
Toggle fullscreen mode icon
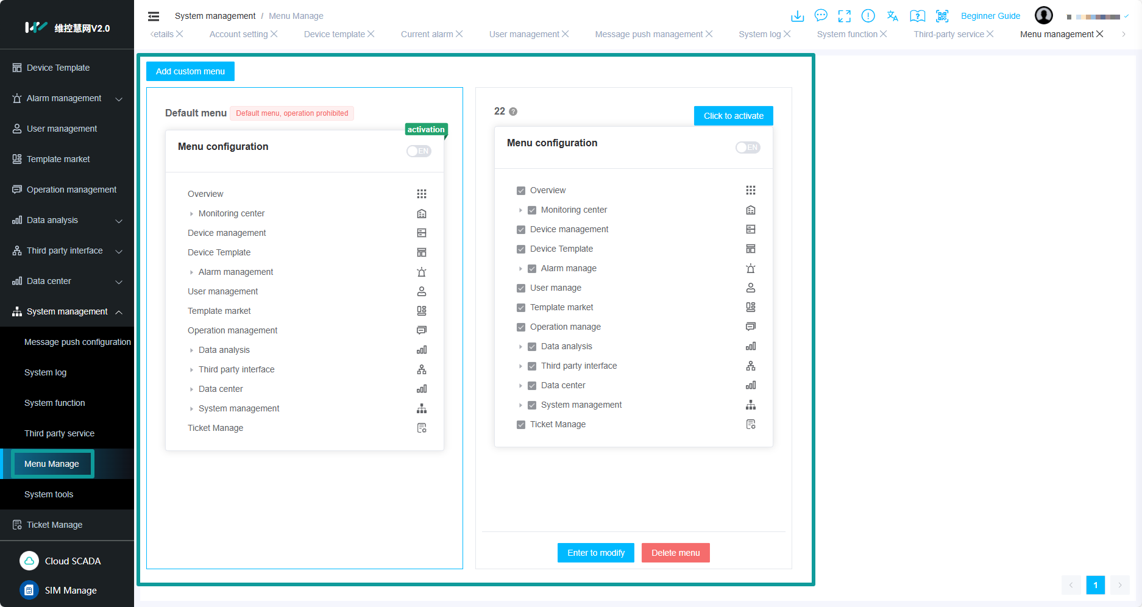pos(844,16)
